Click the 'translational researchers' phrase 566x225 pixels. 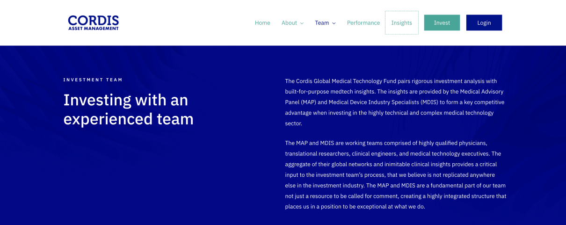click(317, 154)
